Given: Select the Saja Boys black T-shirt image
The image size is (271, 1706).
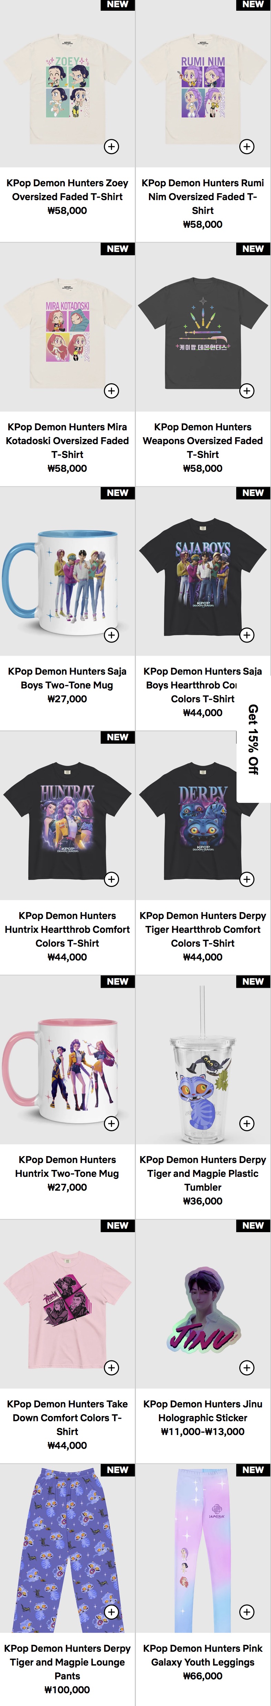Looking at the screenshot, I should 203,572.
